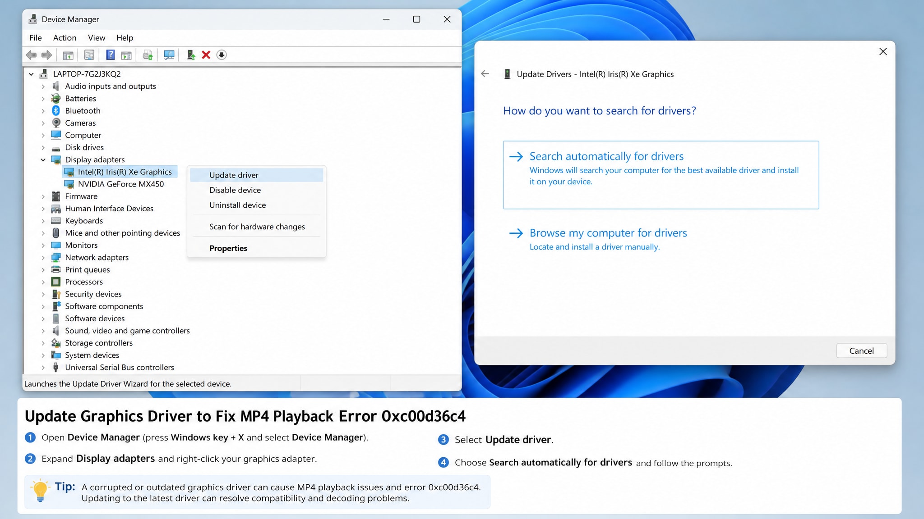Select the Computer tree item
The width and height of the screenshot is (924, 519).
[x=83, y=135]
